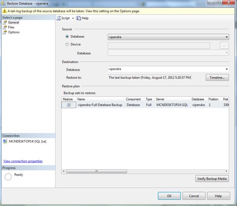Maximize the Restore Database window

(x=218, y=3)
